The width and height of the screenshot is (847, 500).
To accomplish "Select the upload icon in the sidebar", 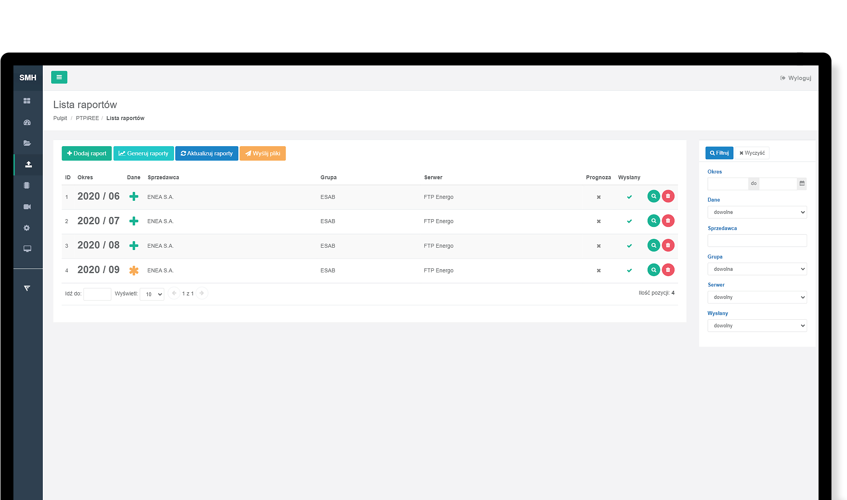I will pyautogui.click(x=28, y=165).
